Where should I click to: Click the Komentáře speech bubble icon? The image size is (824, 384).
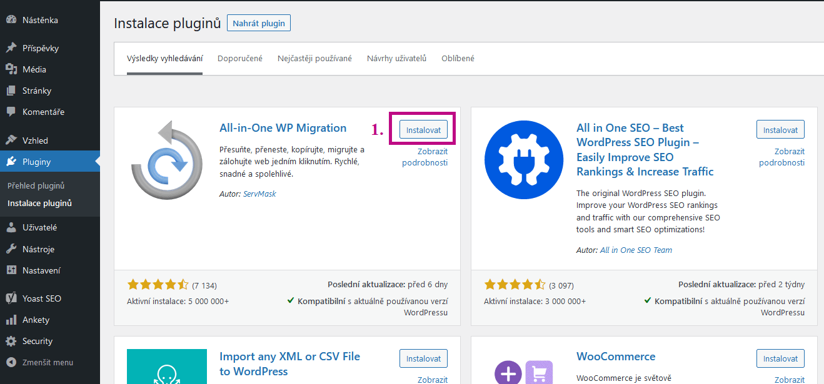(11, 112)
